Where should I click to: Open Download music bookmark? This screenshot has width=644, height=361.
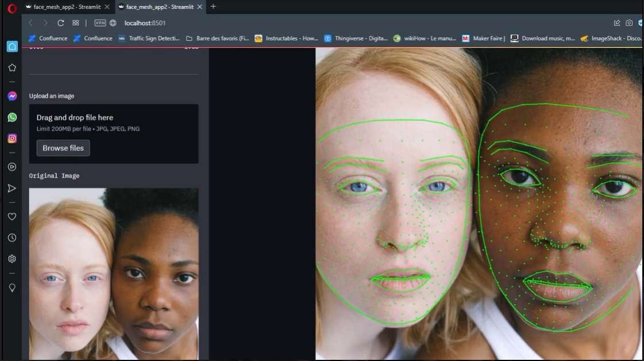(542, 39)
